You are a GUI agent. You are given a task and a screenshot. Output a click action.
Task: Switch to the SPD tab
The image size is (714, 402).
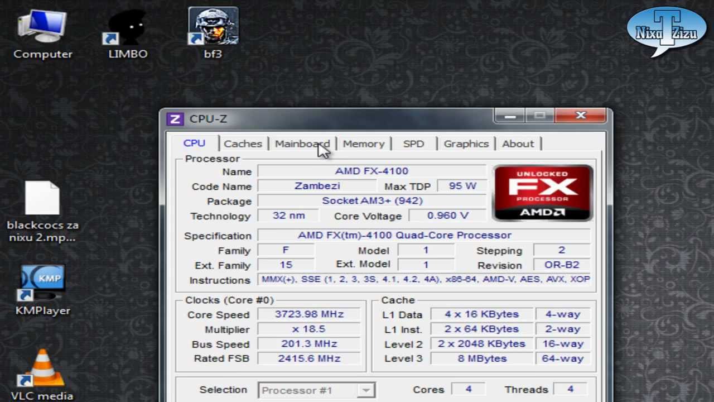pos(413,144)
